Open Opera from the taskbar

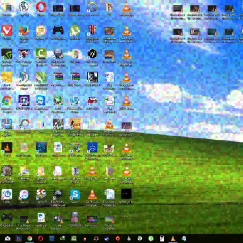pyautogui.click(x=40, y=239)
